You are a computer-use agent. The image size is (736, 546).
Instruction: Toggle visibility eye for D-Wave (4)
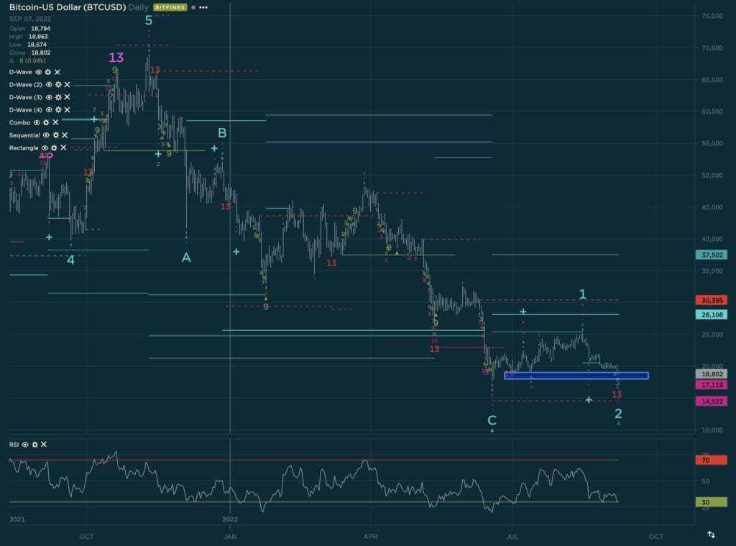tap(49, 110)
